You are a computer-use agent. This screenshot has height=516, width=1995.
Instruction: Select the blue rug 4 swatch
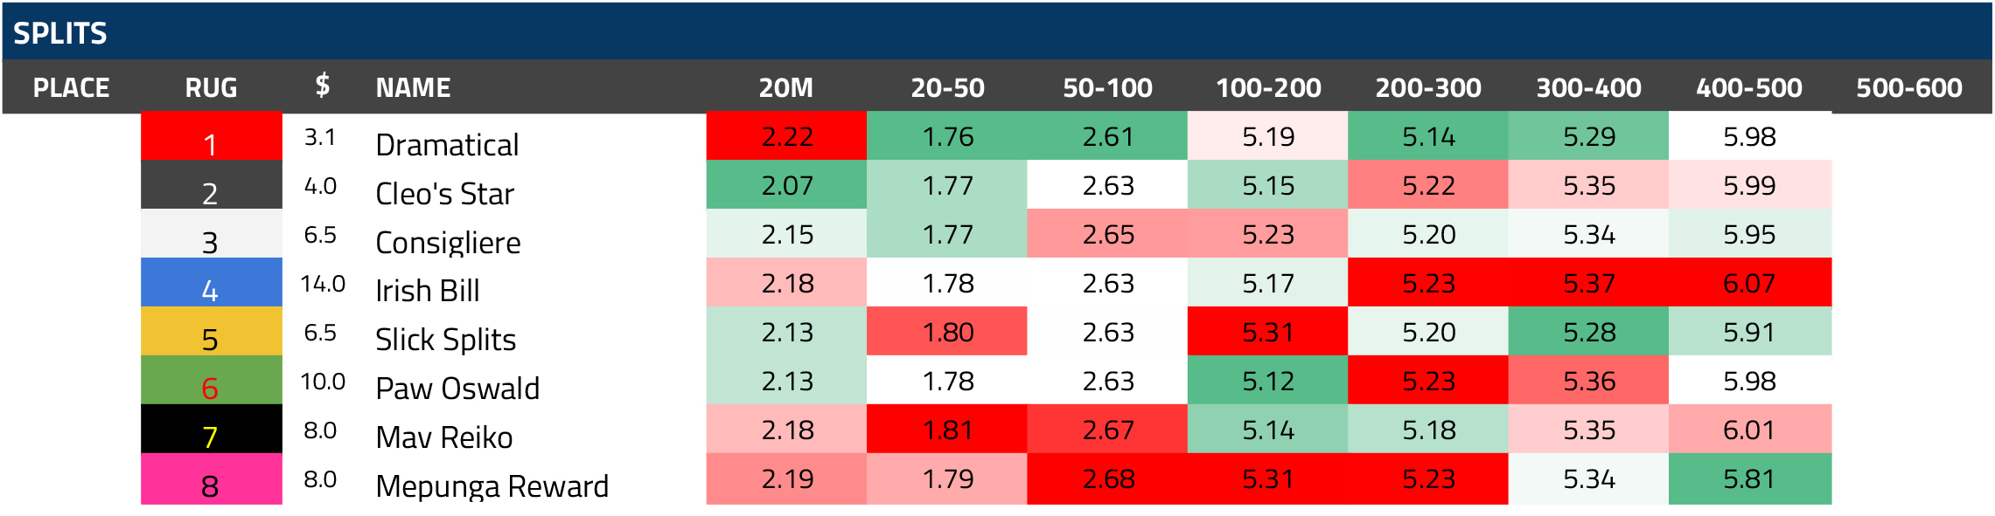[211, 283]
